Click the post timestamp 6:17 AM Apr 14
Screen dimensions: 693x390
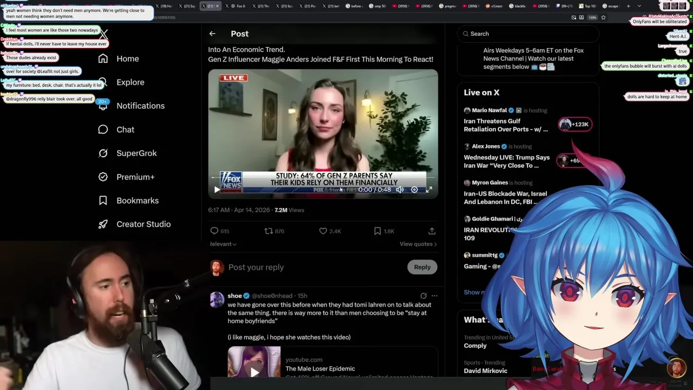[239, 210]
